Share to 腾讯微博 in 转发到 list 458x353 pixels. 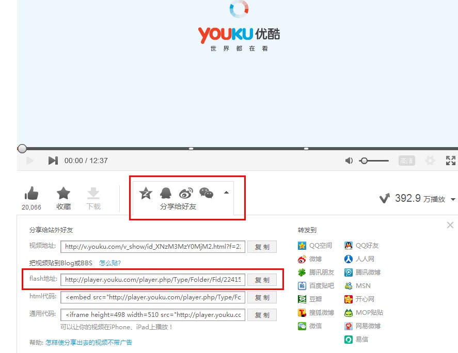coord(362,272)
